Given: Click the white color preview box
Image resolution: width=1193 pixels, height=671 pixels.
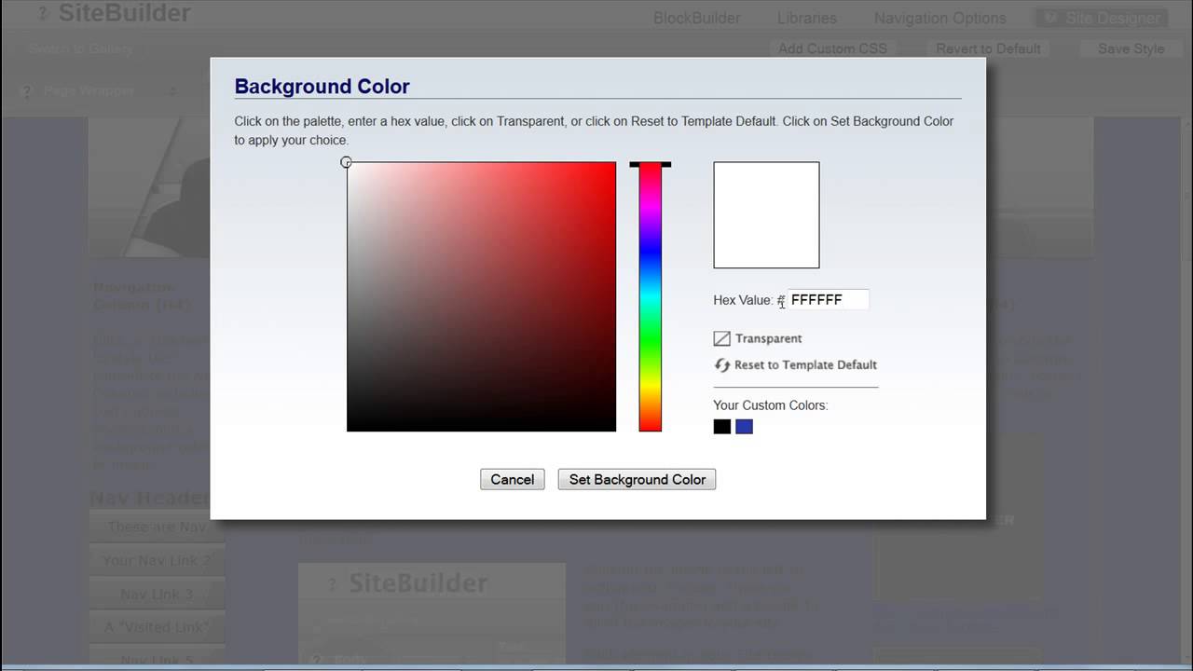Looking at the screenshot, I should click(x=766, y=215).
